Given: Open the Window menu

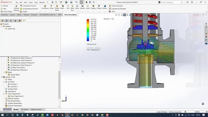Looking at the screenshot, I should coord(42,2).
